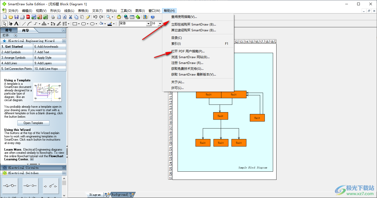Click down arrow of symbol library scrollbar
The image size is (377, 198).
tap(64, 196)
